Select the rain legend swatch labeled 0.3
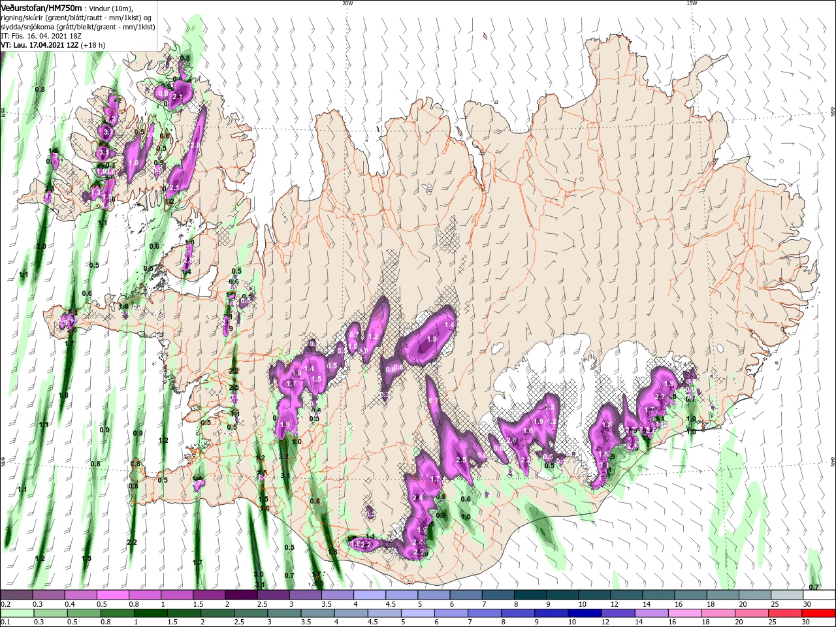This screenshot has height=627, width=836. coord(50,613)
